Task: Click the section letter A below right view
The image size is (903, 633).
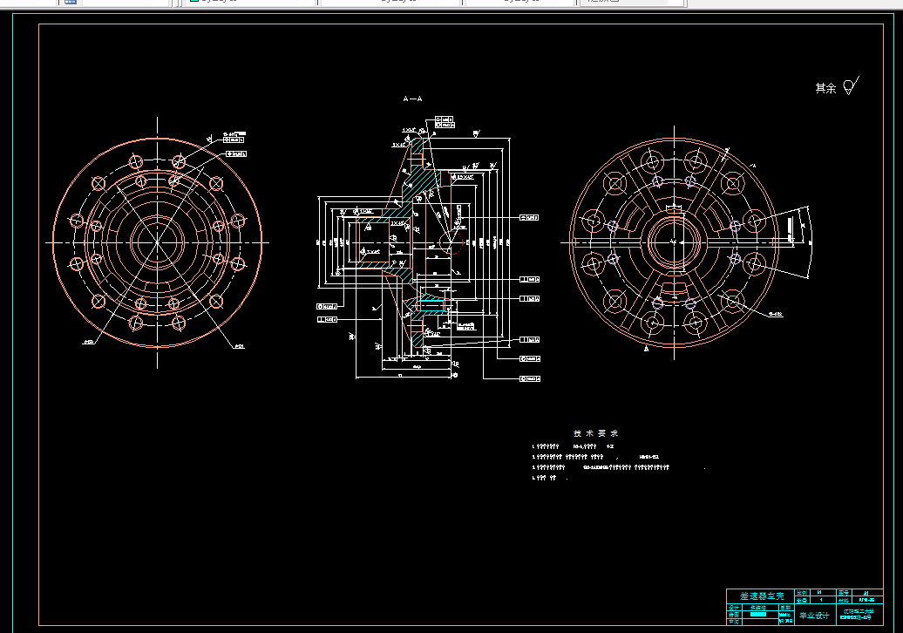Action: [646, 349]
